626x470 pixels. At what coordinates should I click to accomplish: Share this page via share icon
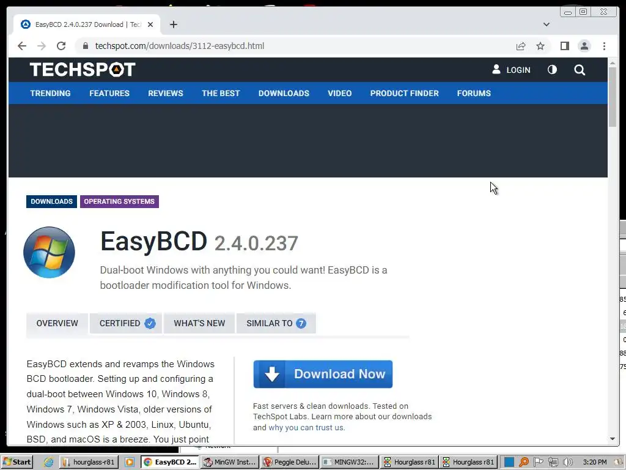click(x=521, y=46)
